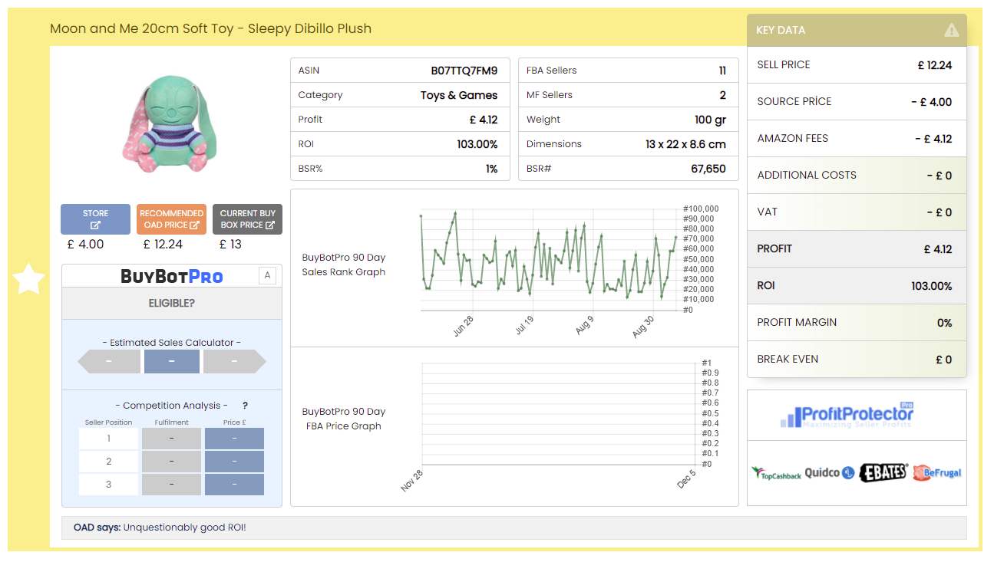Click the left arrow-shaped Estimated Sales segment
Screen dimensions: 994x562
click(108, 361)
